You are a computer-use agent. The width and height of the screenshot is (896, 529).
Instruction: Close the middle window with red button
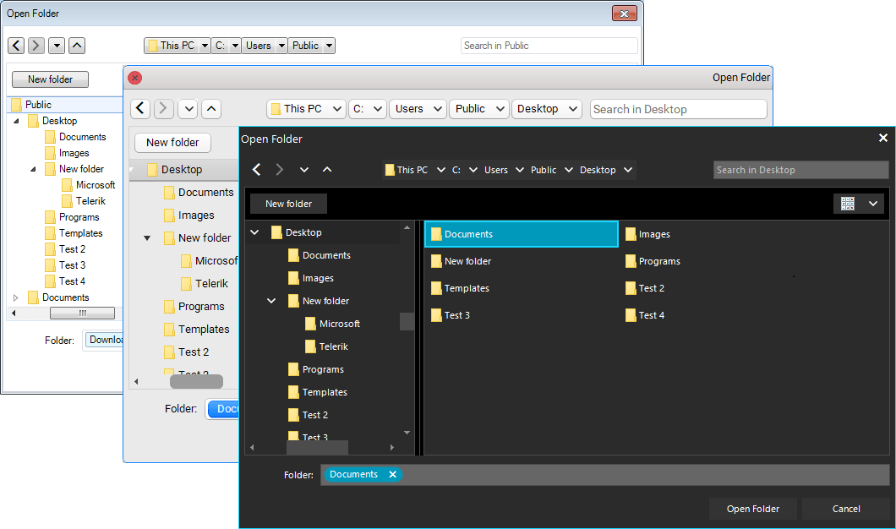click(x=135, y=78)
